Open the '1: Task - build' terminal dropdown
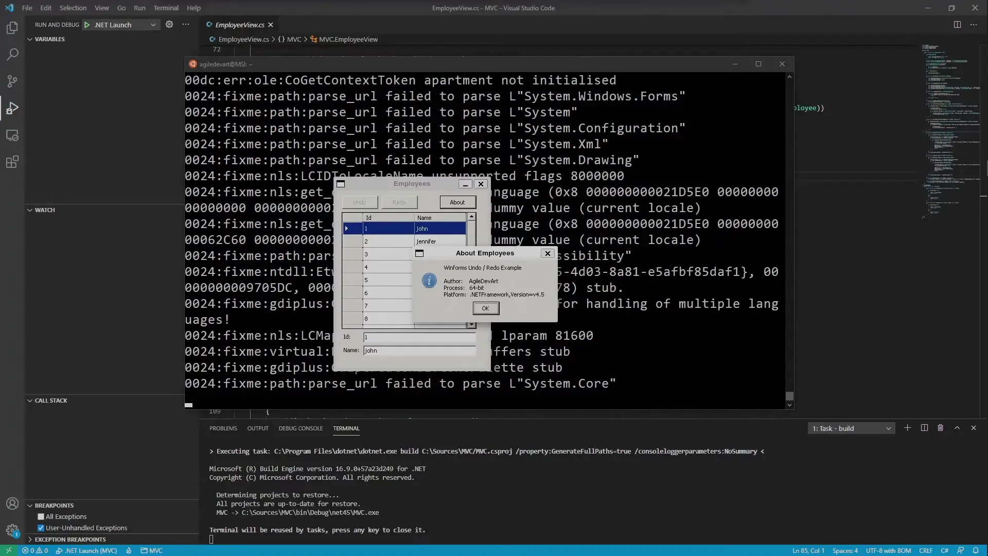Viewport: 988px width, 556px height. click(851, 428)
